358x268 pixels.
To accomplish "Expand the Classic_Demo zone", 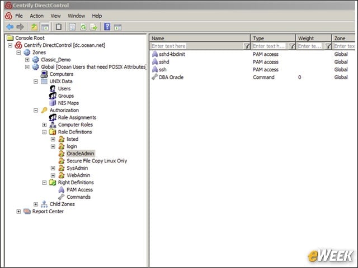I will (x=27, y=60).
